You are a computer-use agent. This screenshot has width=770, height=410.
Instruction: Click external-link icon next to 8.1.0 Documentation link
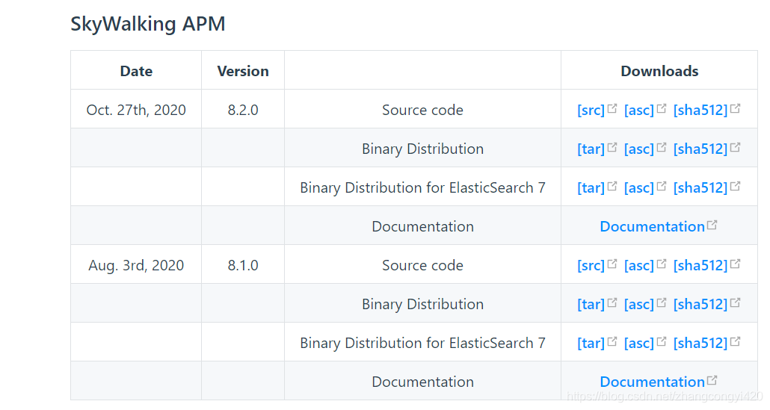[712, 380]
